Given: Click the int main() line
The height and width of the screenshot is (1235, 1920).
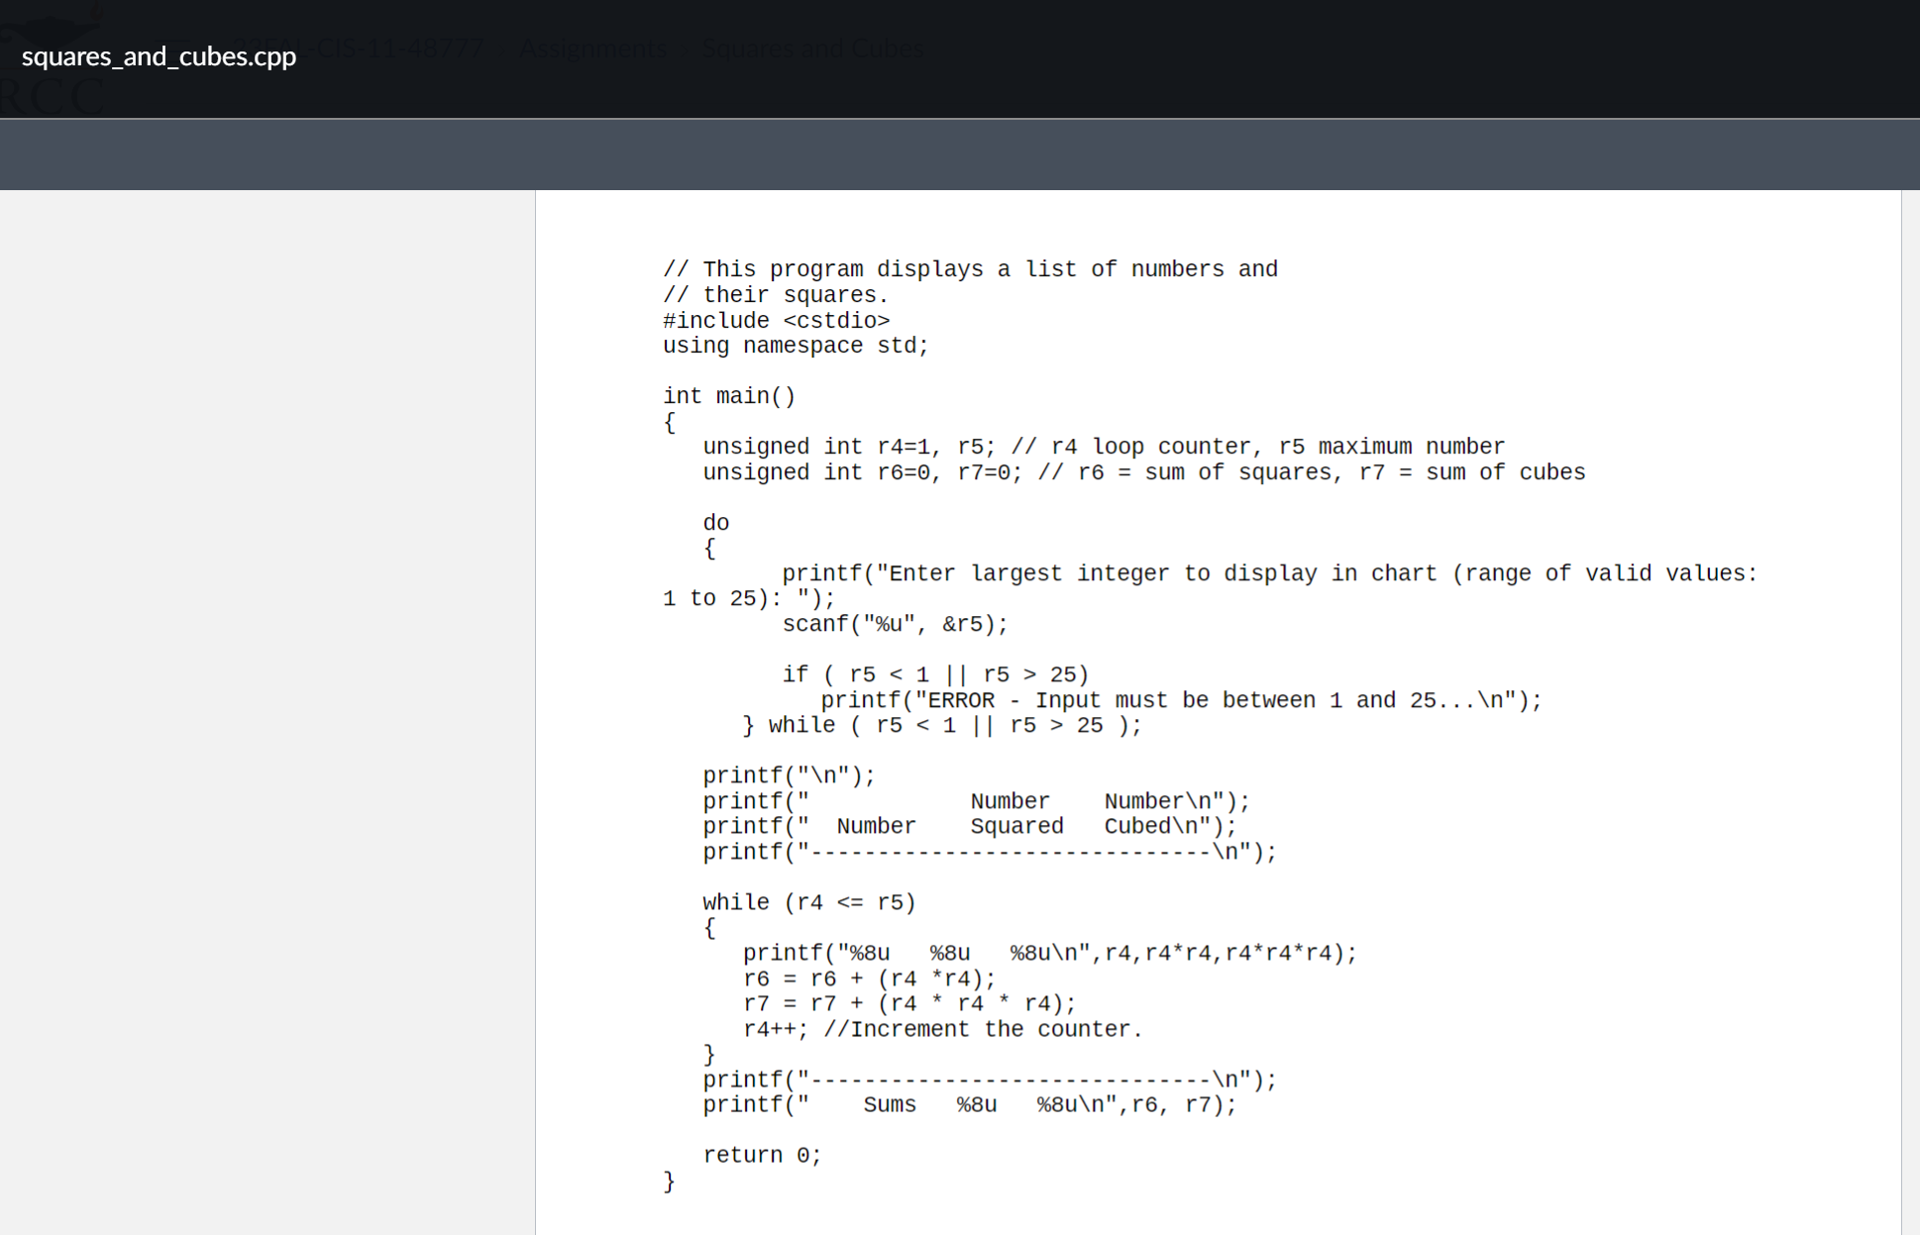Looking at the screenshot, I should (728, 396).
